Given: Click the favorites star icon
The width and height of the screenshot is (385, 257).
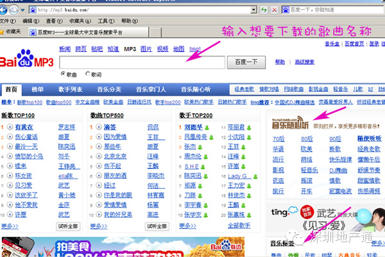Looking at the screenshot, I should (x=2, y=32).
